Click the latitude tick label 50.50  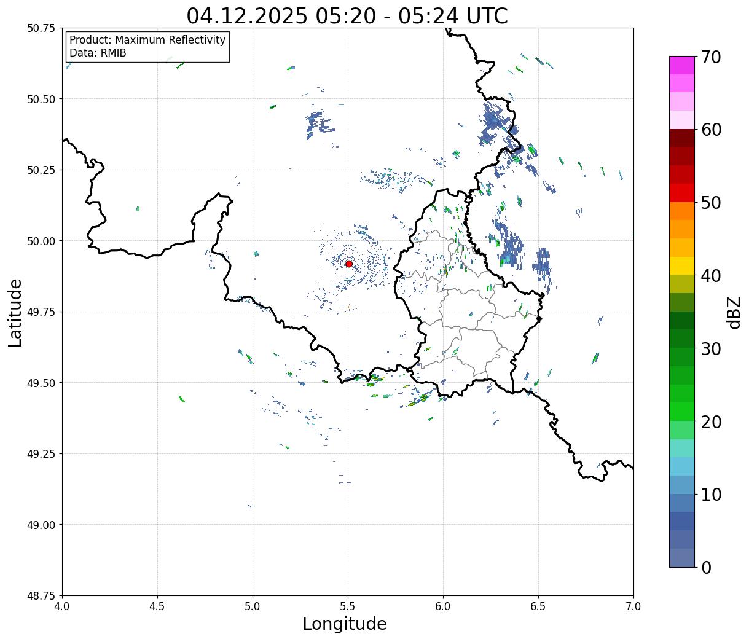[41, 99]
